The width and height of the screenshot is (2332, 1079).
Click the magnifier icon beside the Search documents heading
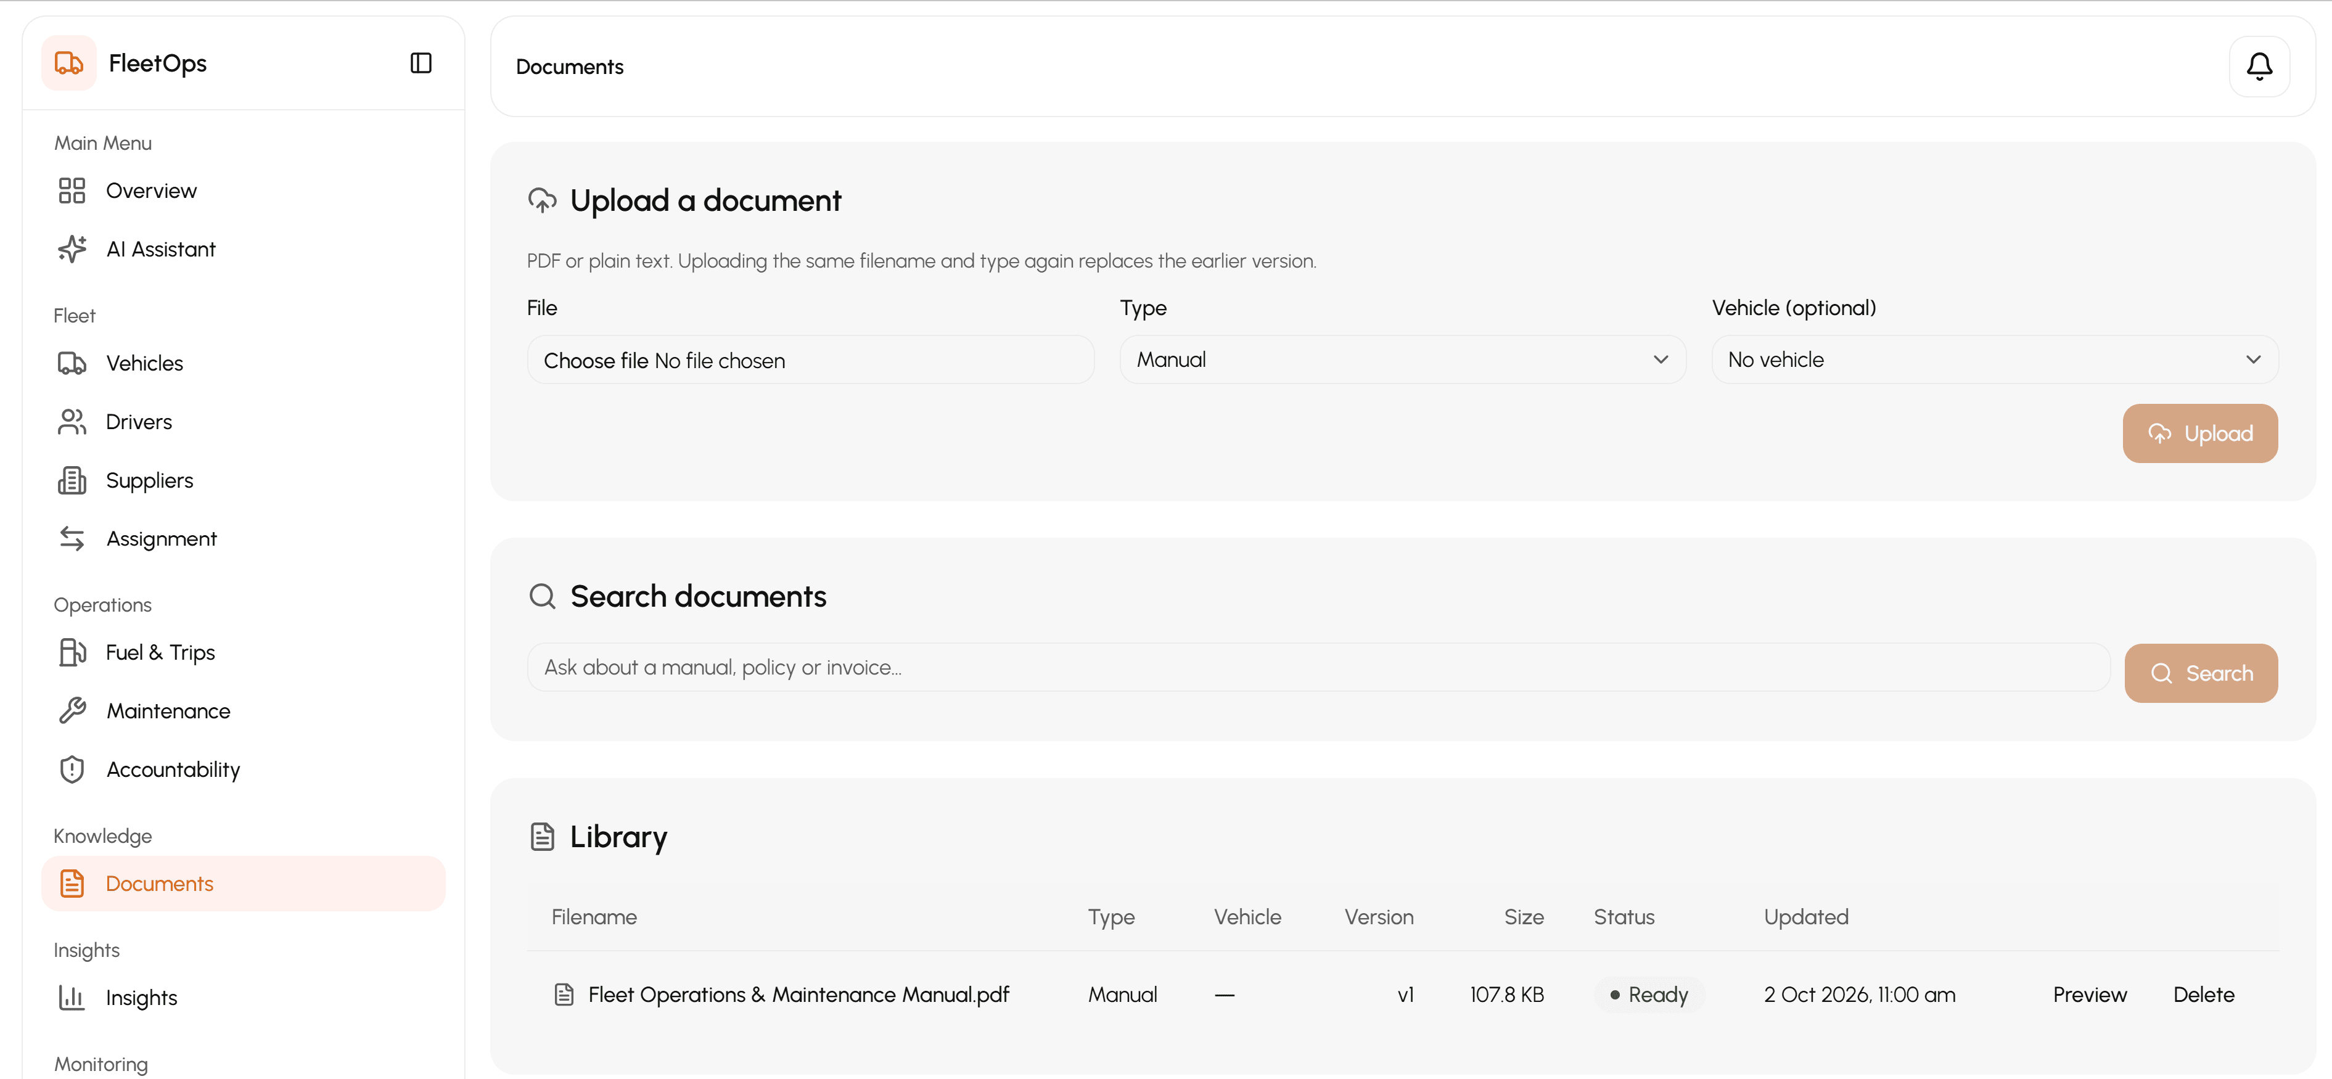[x=542, y=596]
